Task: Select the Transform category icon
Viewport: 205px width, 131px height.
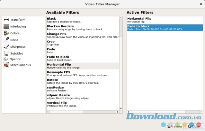Action: pos(6,20)
